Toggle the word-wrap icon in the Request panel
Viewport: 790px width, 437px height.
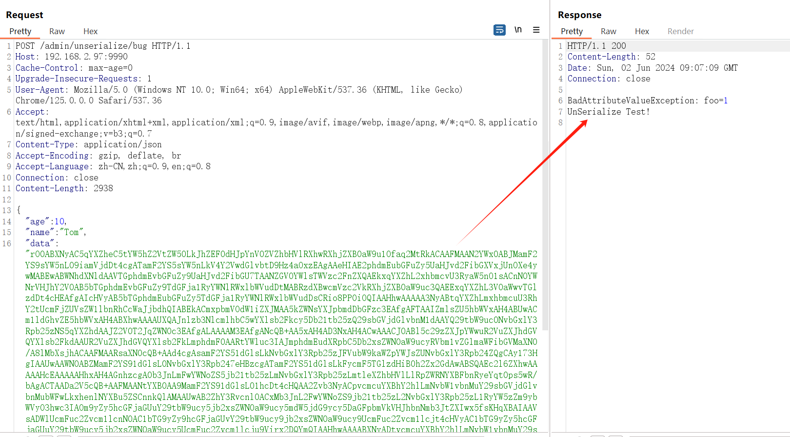499,30
